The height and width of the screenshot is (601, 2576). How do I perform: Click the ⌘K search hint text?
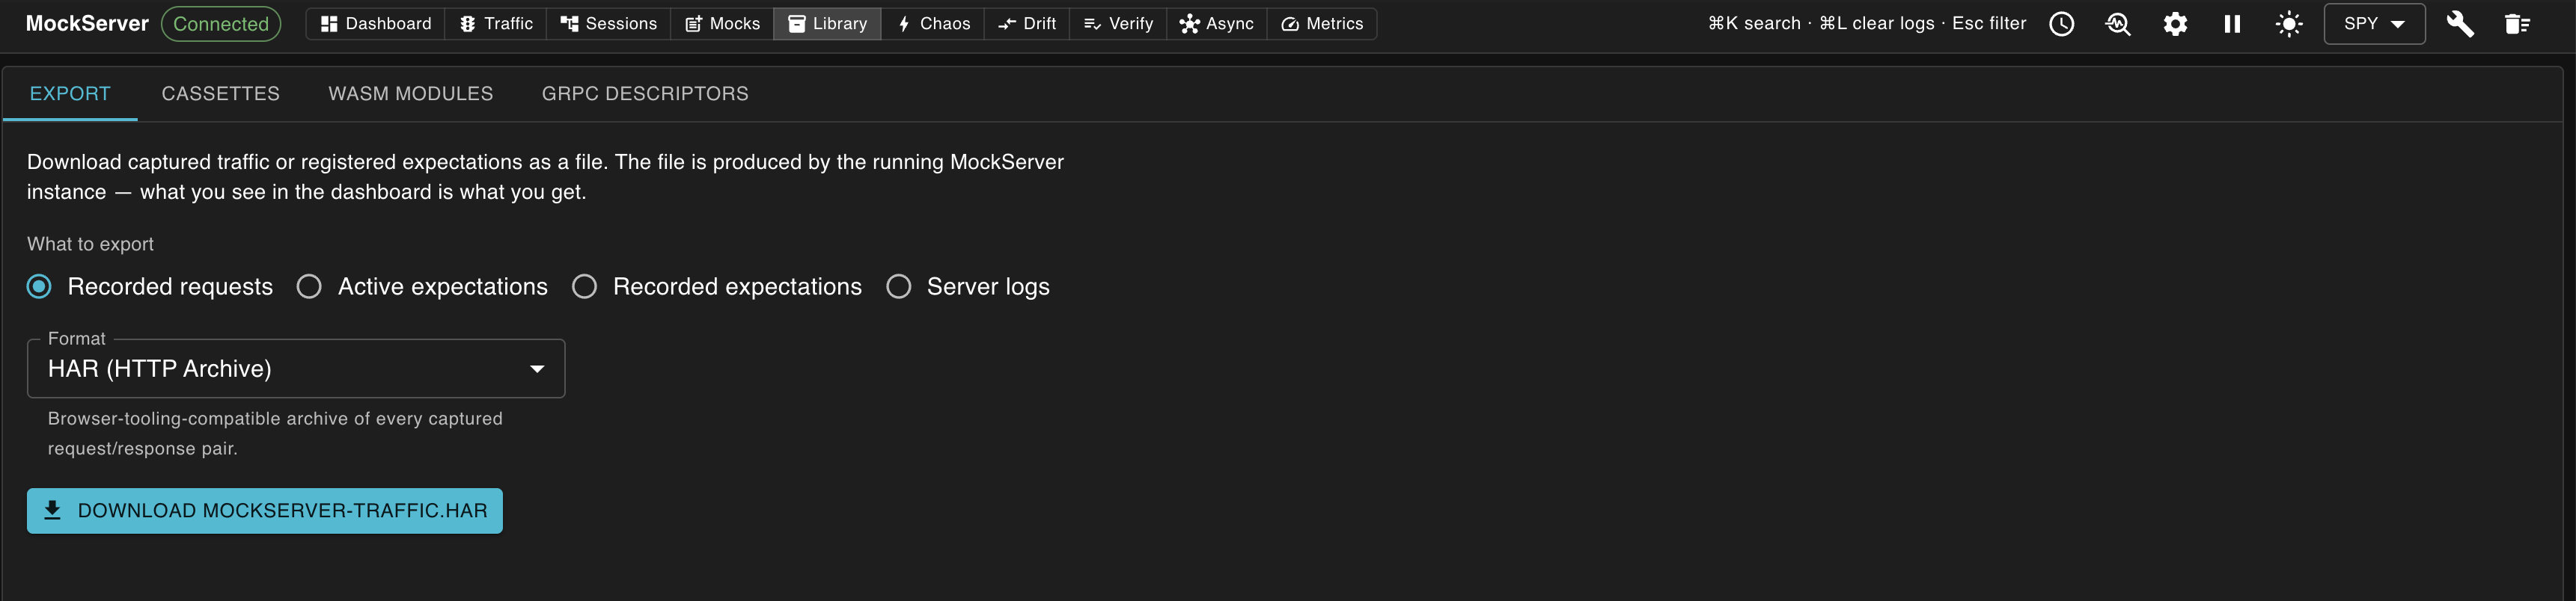pos(1754,24)
